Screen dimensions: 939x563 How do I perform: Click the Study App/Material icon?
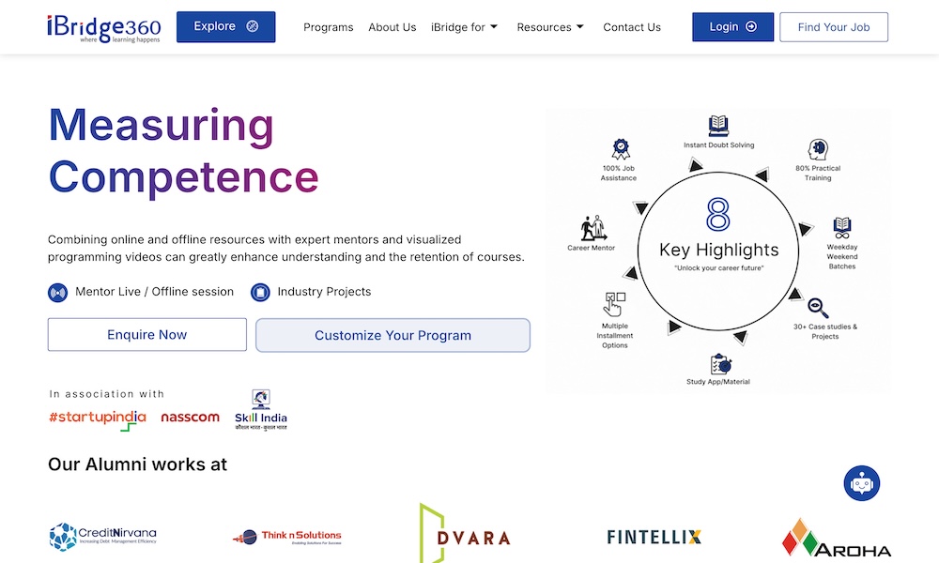pos(719,364)
